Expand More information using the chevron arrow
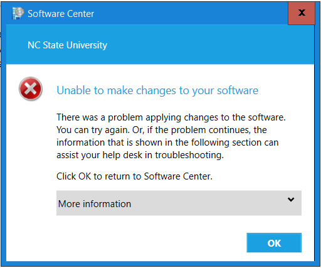This screenshot has width=321, height=268. point(291,200)
